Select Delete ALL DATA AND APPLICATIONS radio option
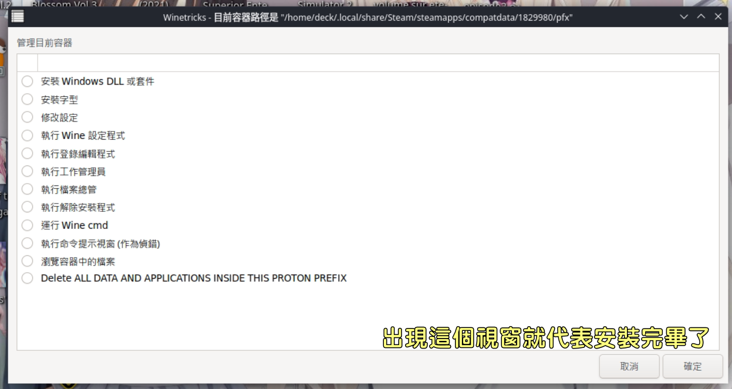Screen dimensions: 732x389 [28, 278]
